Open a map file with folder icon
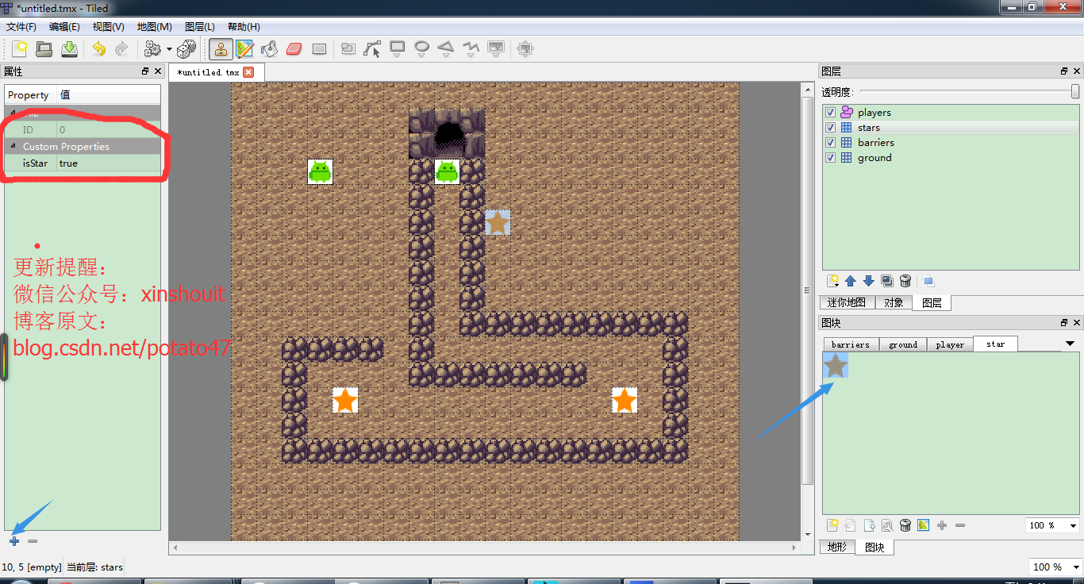Viewport: 1084px width, 584px height. (44, 49)
